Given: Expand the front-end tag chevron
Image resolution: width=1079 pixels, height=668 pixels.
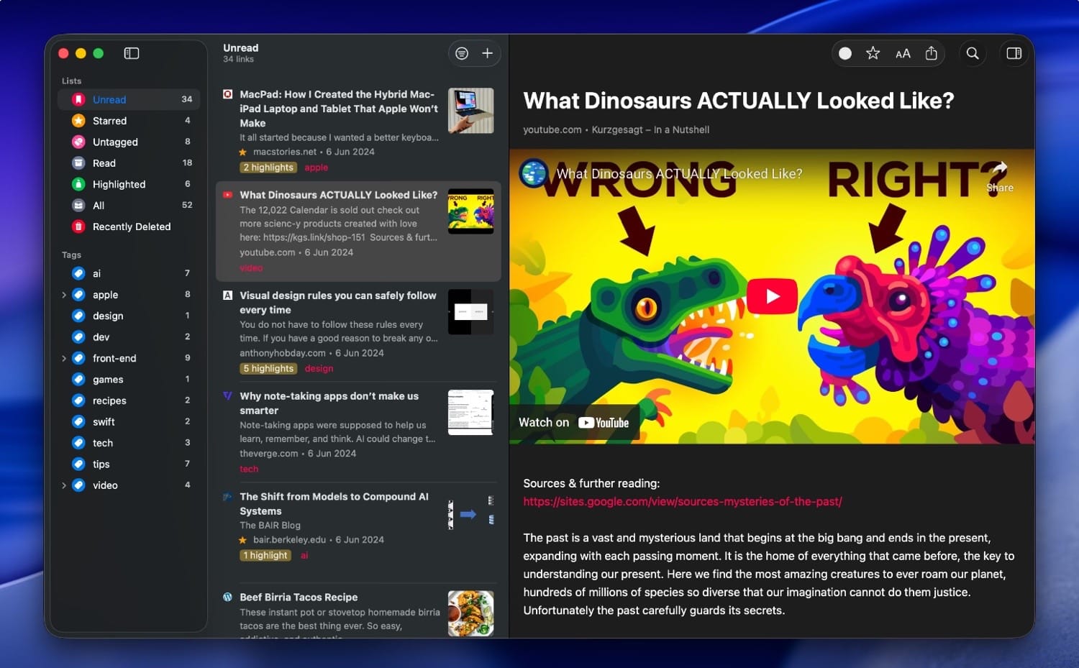Looking at the screenshot, I should 64,358.
